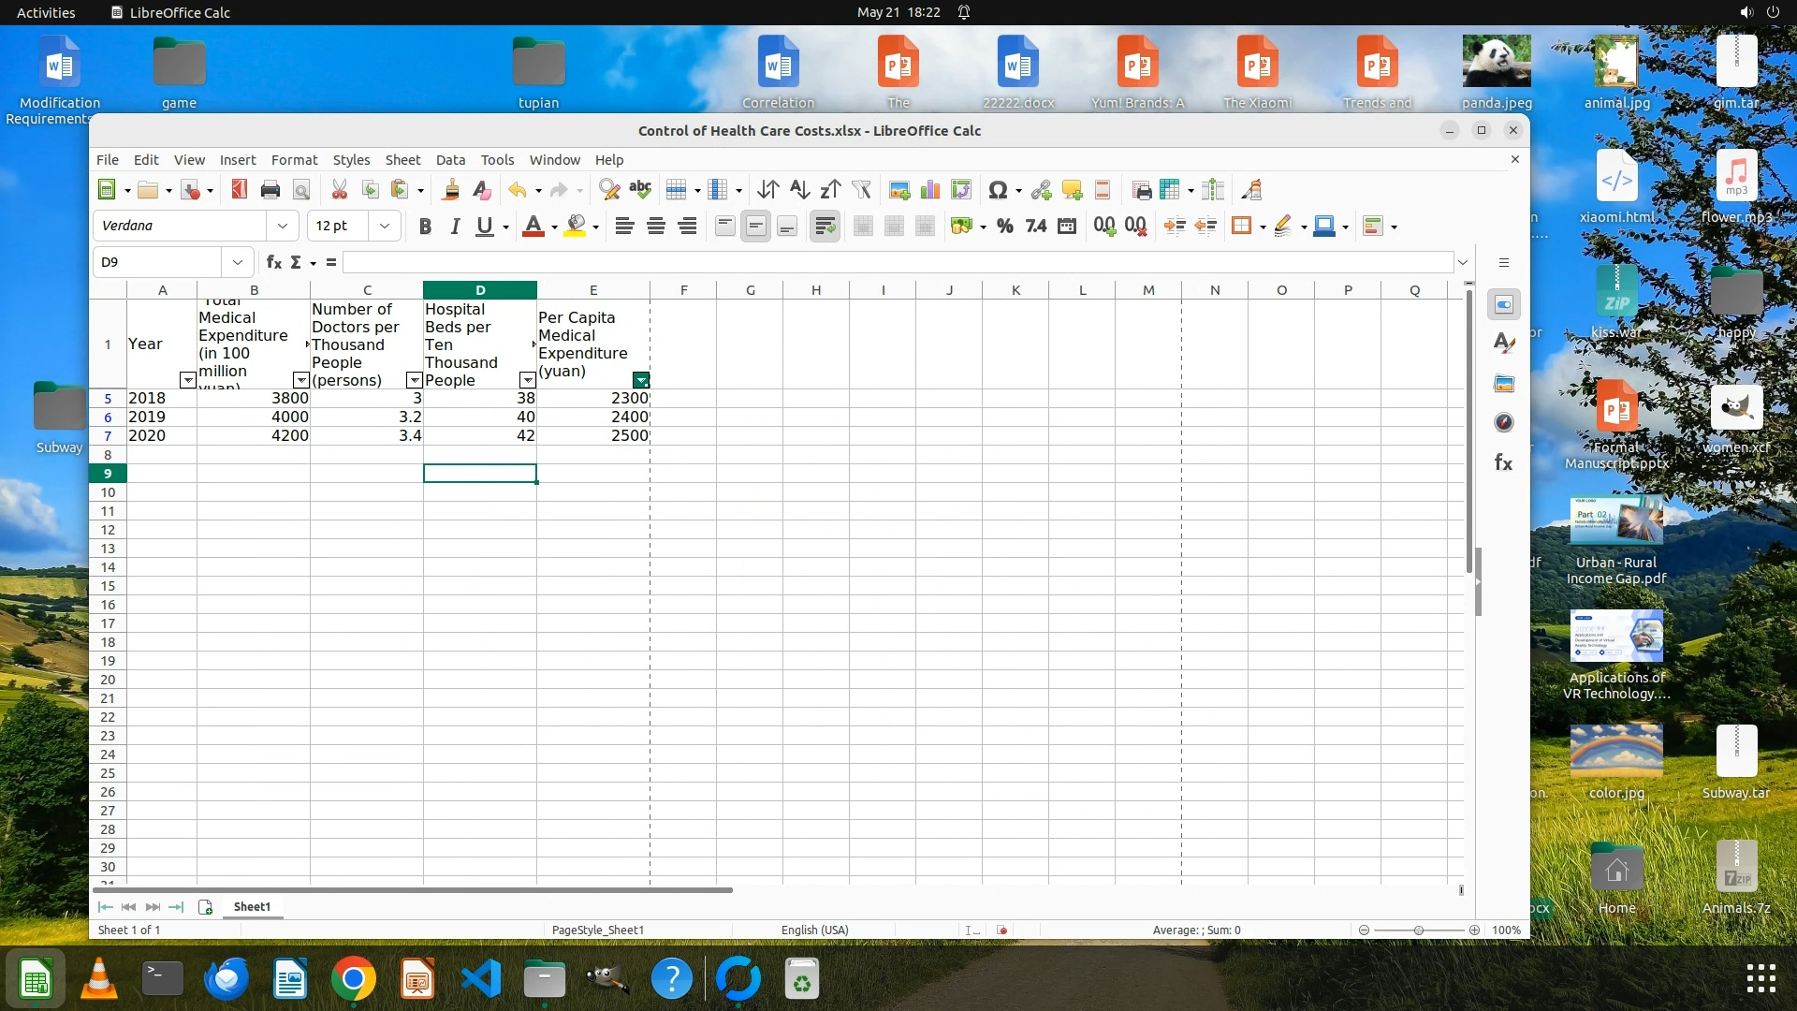
Task: Click the Export as PDF icon
Action: (x=239, y=190)
